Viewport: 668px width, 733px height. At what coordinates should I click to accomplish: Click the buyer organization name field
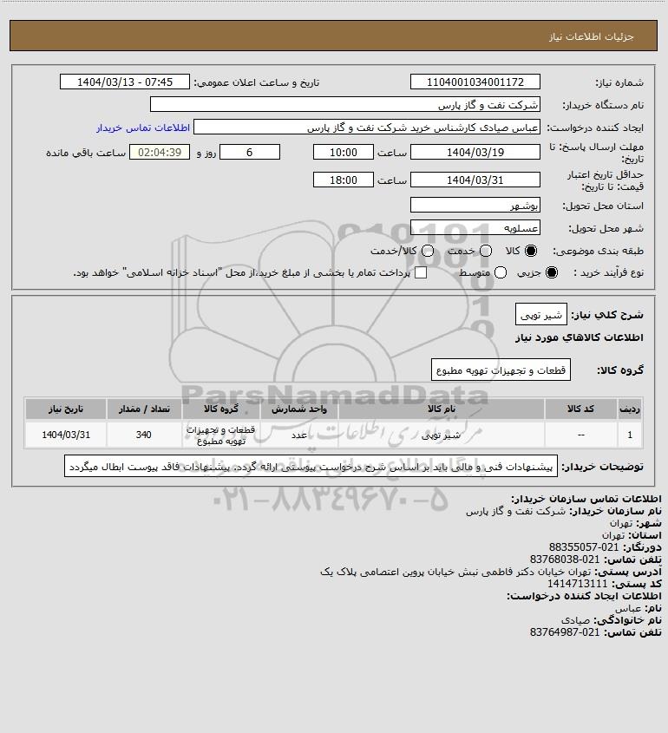pos(345,105)
